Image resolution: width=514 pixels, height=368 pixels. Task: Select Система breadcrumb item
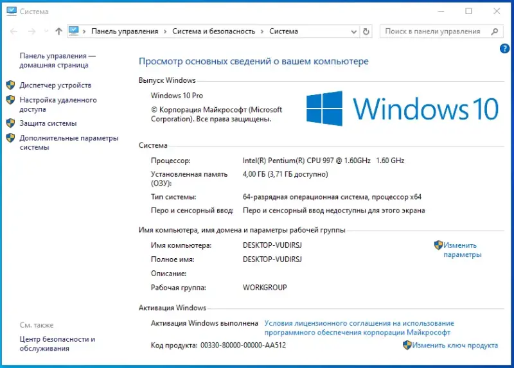(283, 31)
